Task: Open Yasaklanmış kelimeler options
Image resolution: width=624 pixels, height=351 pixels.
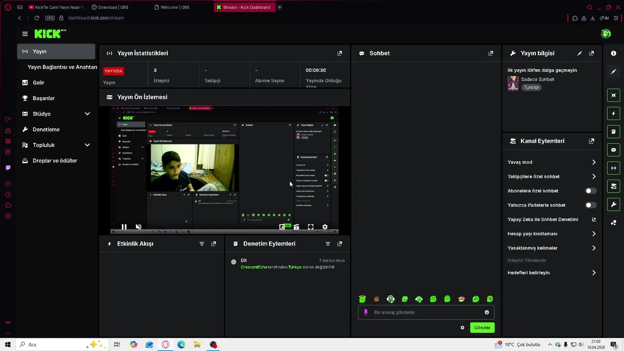Action: 552,248
